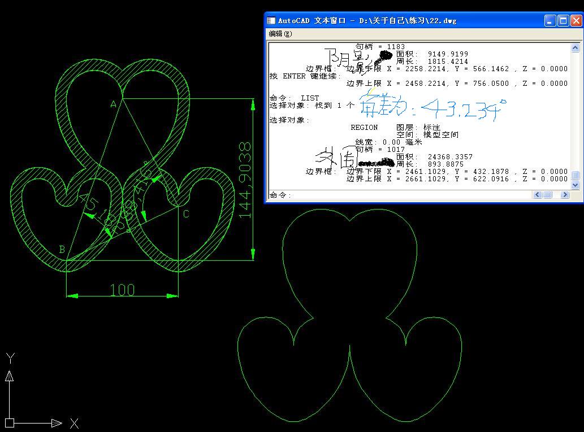Viewport: 584px width, 432px height.
Task: Select the '100' horizontal dimension text
Action: pos(122,290)
